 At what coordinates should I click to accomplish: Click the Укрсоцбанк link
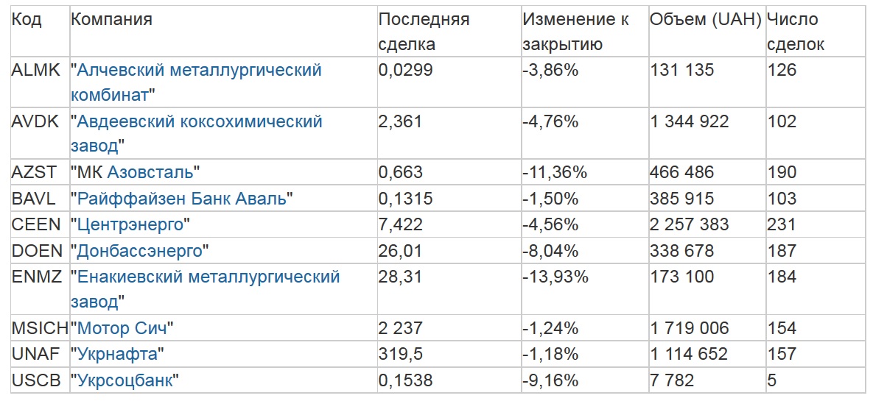point(125,380)
